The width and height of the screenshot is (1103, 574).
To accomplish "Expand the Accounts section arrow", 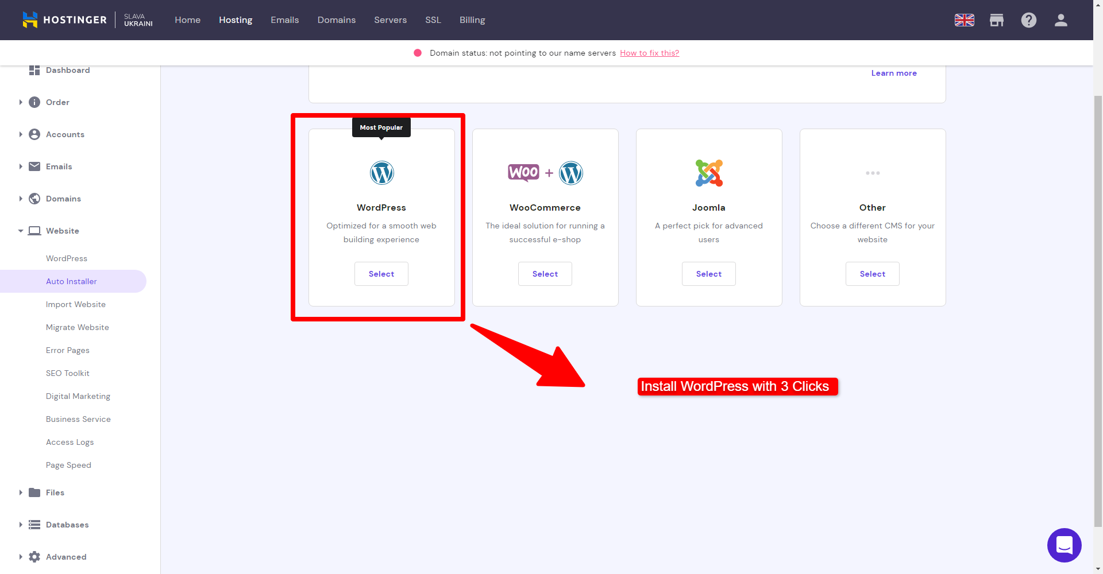I will (21, 134).
